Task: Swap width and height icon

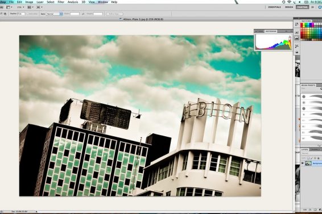Action: tap(83, 14)
